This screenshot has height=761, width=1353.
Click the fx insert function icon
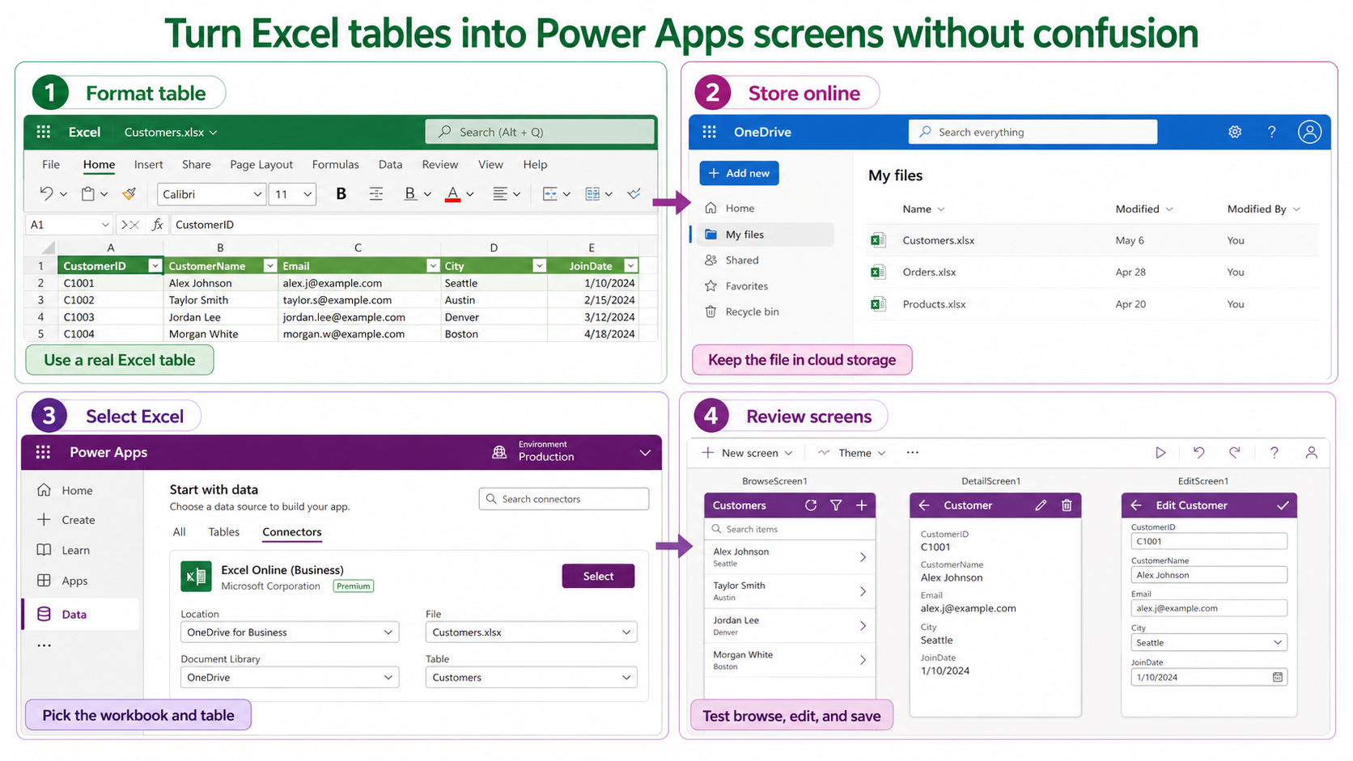[x=158, y=225]
